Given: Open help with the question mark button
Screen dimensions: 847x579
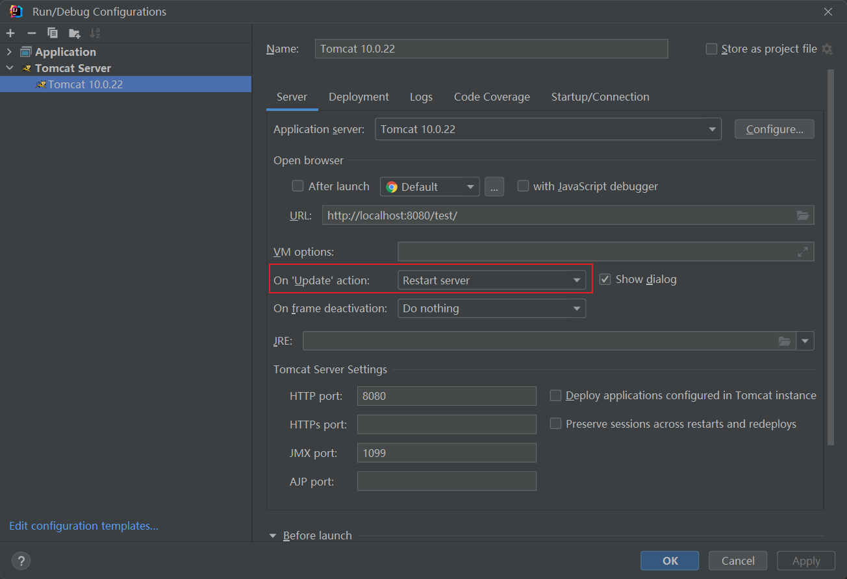Looking at the screenshot, I should [21, 561].
